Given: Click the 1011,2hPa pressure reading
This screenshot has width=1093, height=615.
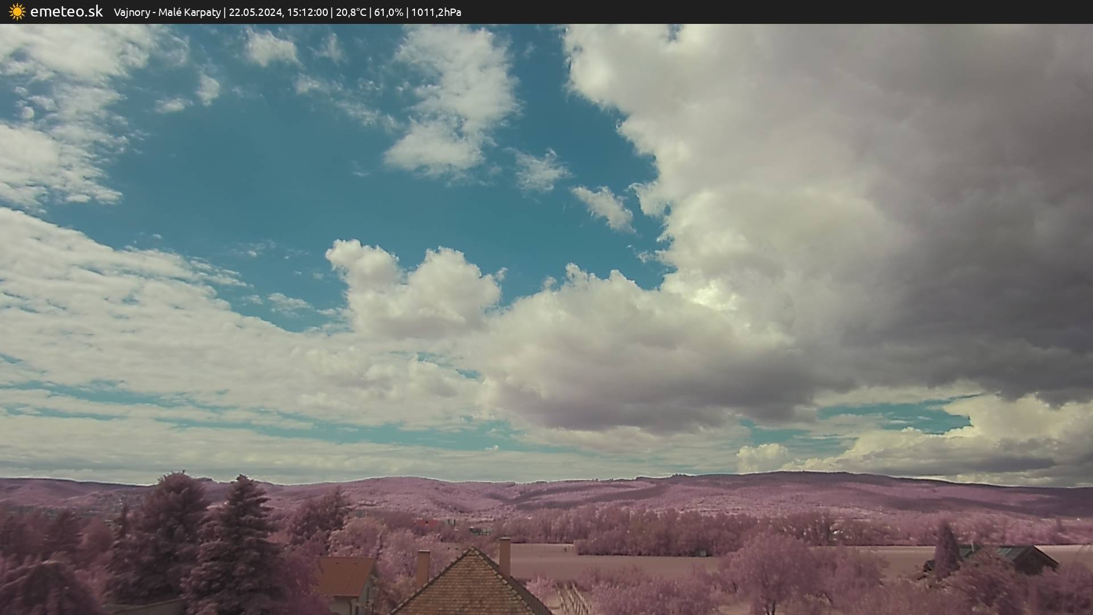Looking at the screenshot, I should tap(435, 13).
